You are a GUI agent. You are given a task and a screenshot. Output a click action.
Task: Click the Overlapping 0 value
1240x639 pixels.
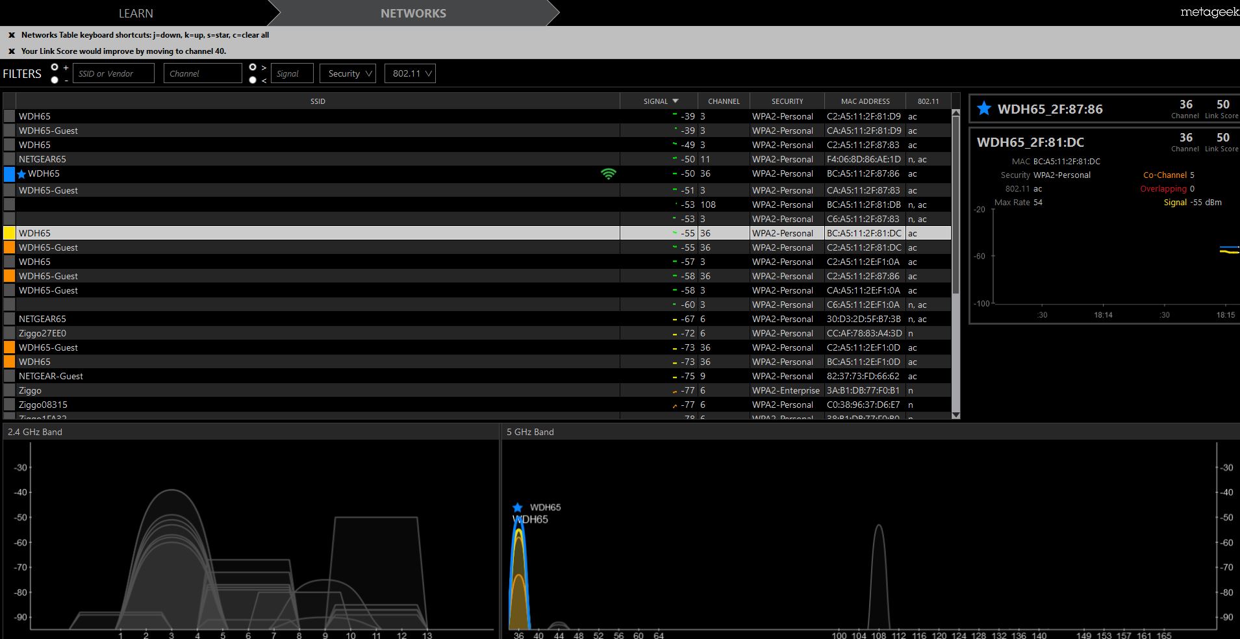[x=1192, y=189]
